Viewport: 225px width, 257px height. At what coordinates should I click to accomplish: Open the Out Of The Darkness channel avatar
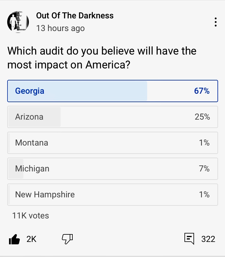[18, 22]
